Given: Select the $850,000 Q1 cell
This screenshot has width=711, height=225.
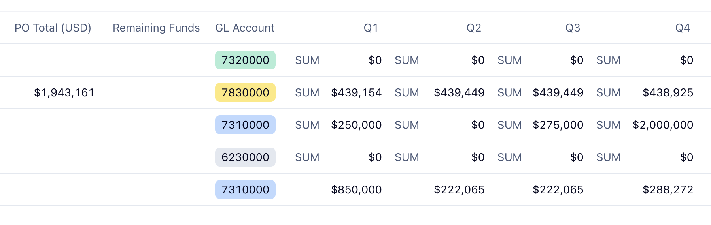Looking at the screenshot, I should pos(356,190).
